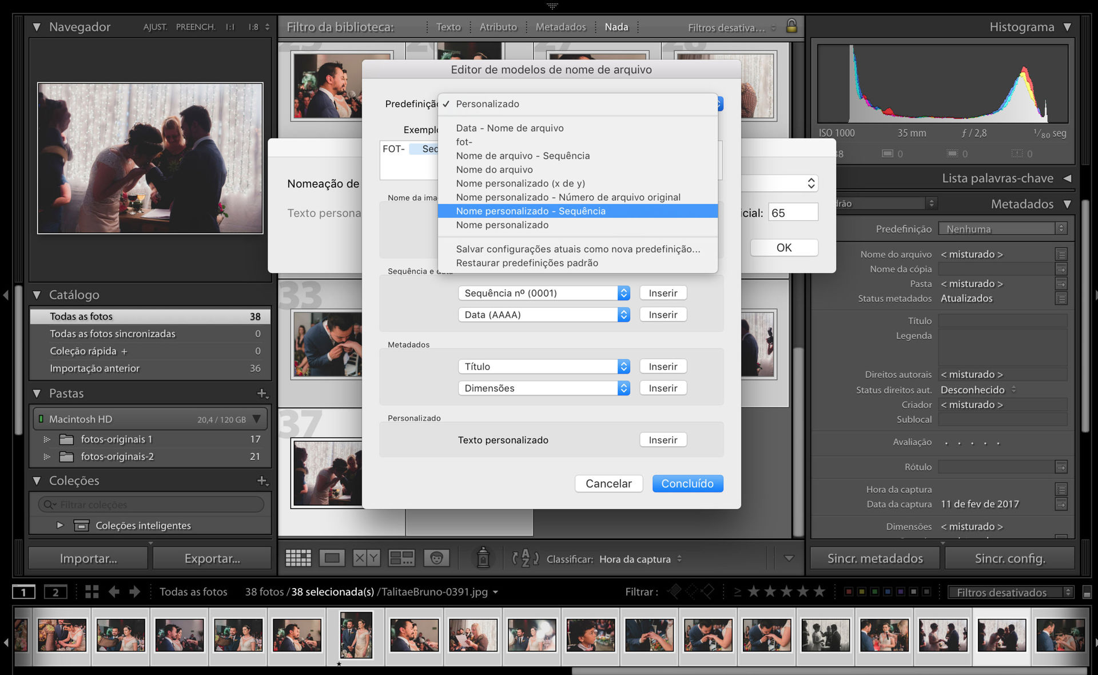Open toolbar content menu triangle

pos(789,558)
